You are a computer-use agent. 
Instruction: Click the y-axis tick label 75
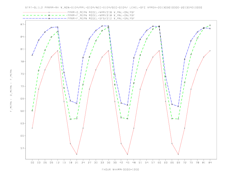point(22,74)
